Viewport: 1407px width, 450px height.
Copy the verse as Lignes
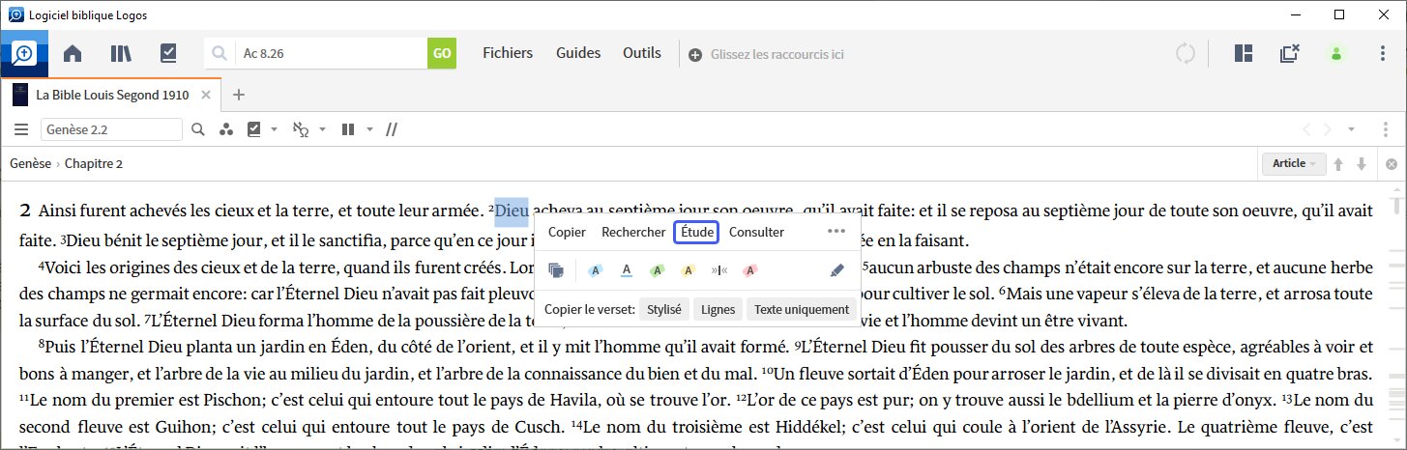(x=717, y=309)
